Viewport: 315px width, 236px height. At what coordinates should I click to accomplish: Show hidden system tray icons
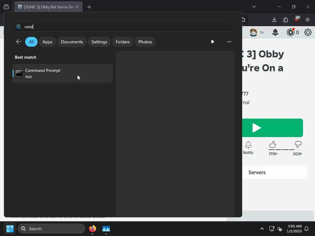click(262, 229)
